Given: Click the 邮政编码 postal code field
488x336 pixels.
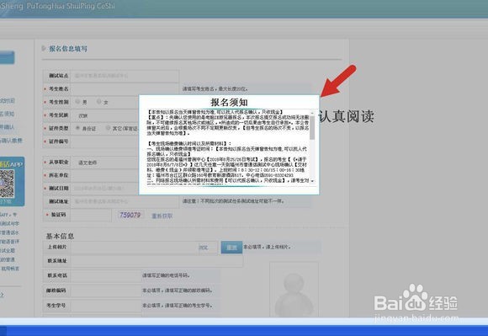Looking at the screenshot, I should pyautogui.click(x=106, y=291).
